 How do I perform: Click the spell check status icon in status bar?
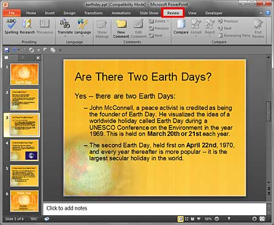click(47, 219)
